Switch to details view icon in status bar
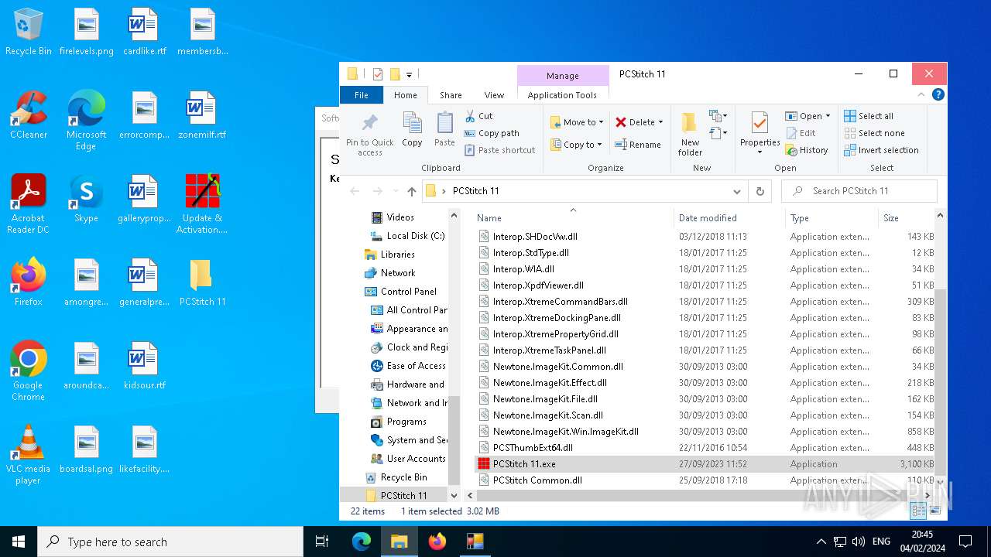This screenshot has height=557, width=991. pos(918,511)
